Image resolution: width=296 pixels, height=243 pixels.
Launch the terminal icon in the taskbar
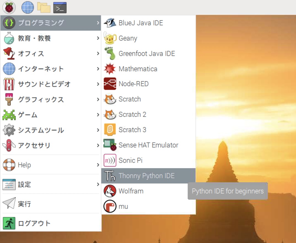pyautogui.click(x=60, y=8)
